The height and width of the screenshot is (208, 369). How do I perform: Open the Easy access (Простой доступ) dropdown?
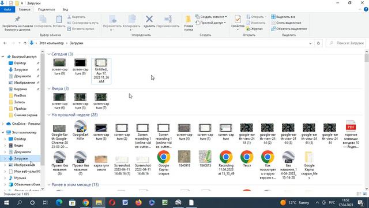[210, 23]
